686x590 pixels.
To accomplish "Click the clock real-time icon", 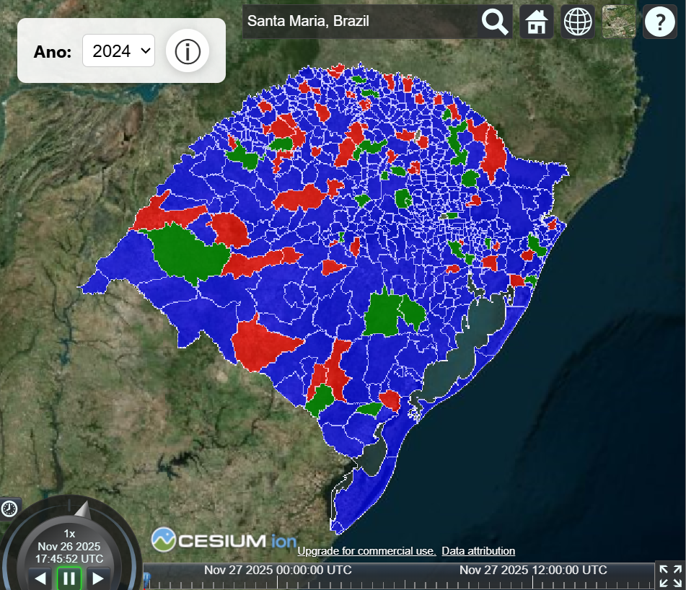I will tap(9, 508).
